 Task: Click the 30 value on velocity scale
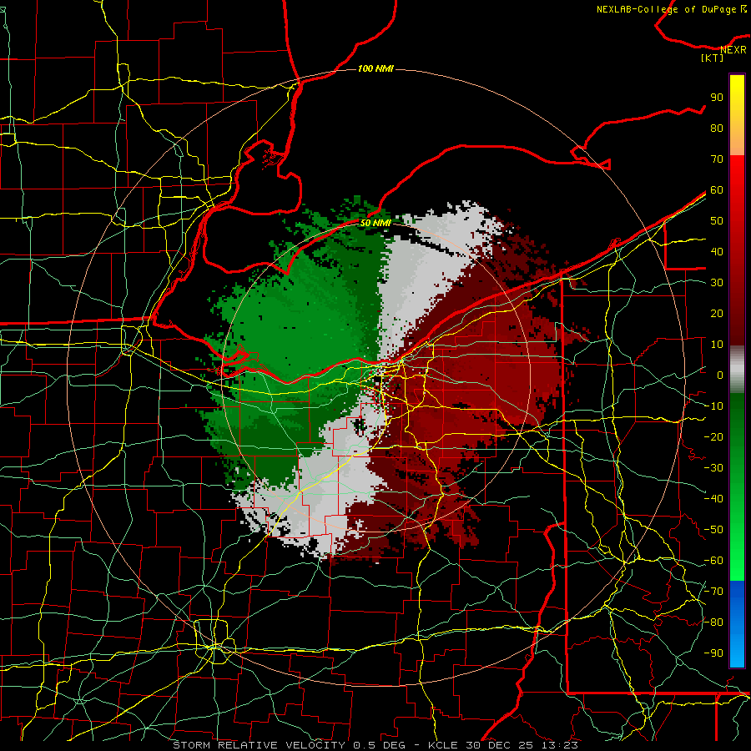pyautogui.click(x=717, y=283)
